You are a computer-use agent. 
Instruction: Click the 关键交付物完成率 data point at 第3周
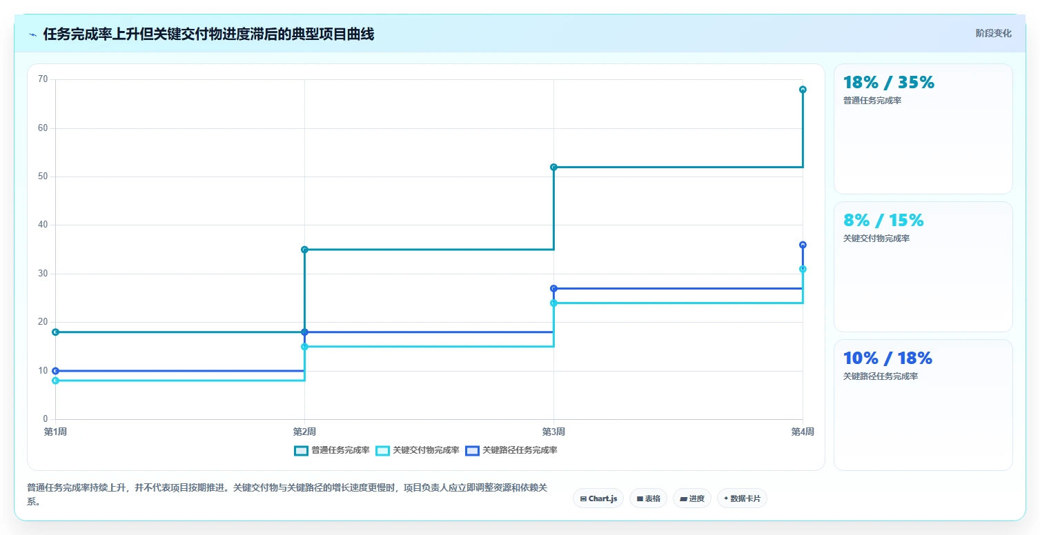pyautogui.click(x=553, y=303)
